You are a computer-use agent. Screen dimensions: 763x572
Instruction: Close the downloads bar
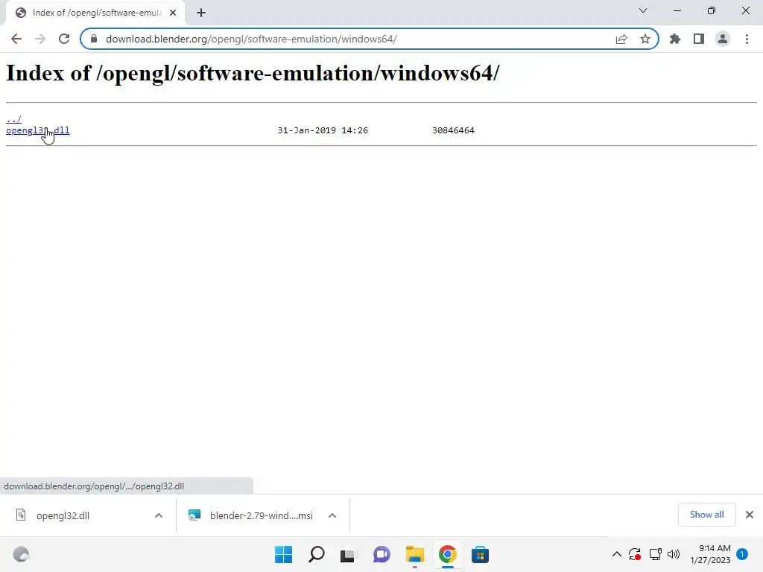(750, 515)
